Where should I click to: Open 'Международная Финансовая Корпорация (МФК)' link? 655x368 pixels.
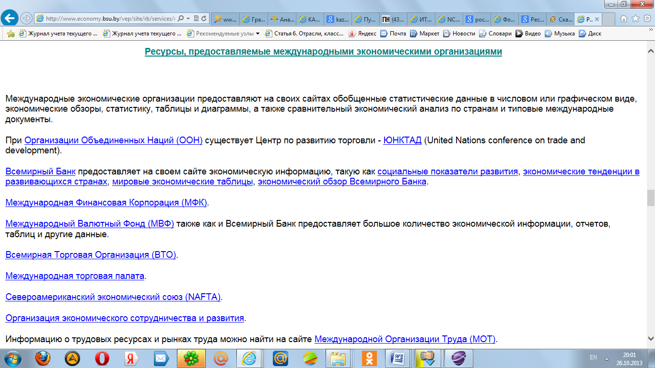(x=106, y=203)
